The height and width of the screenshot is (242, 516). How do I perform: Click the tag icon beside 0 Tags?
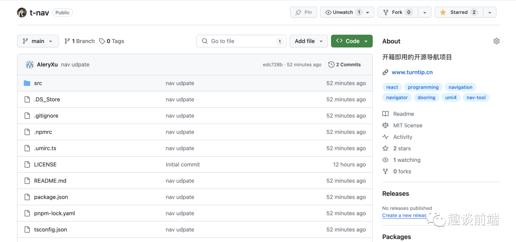102,41
